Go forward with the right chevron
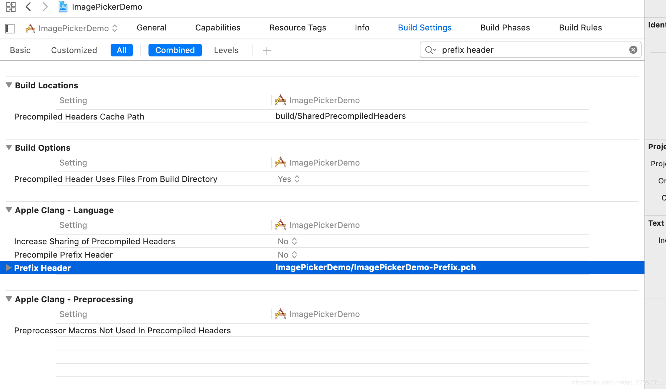This screenshot has height=389, width=666. [x=45, y=7]
